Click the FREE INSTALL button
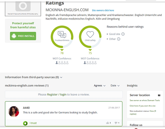 coord(23,36)
